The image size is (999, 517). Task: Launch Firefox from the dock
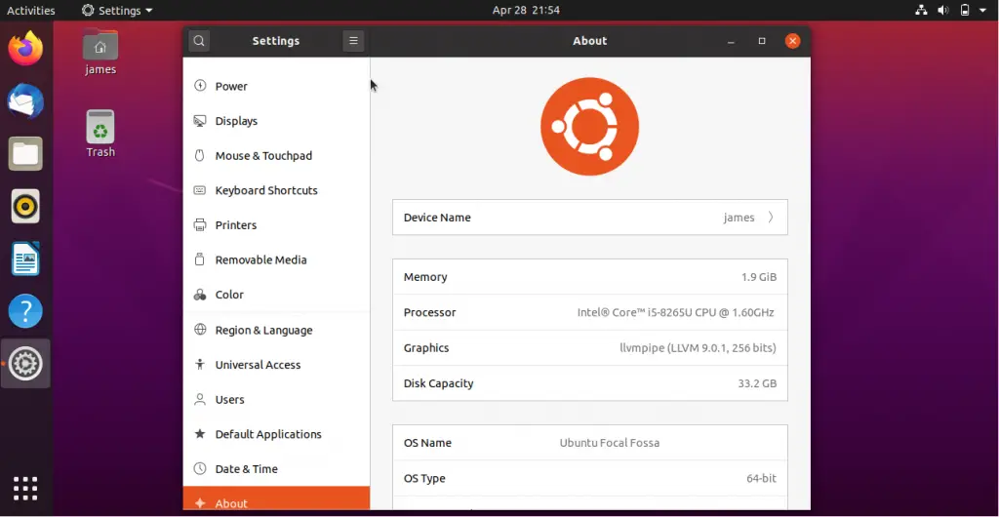click(x=25, y=49)
